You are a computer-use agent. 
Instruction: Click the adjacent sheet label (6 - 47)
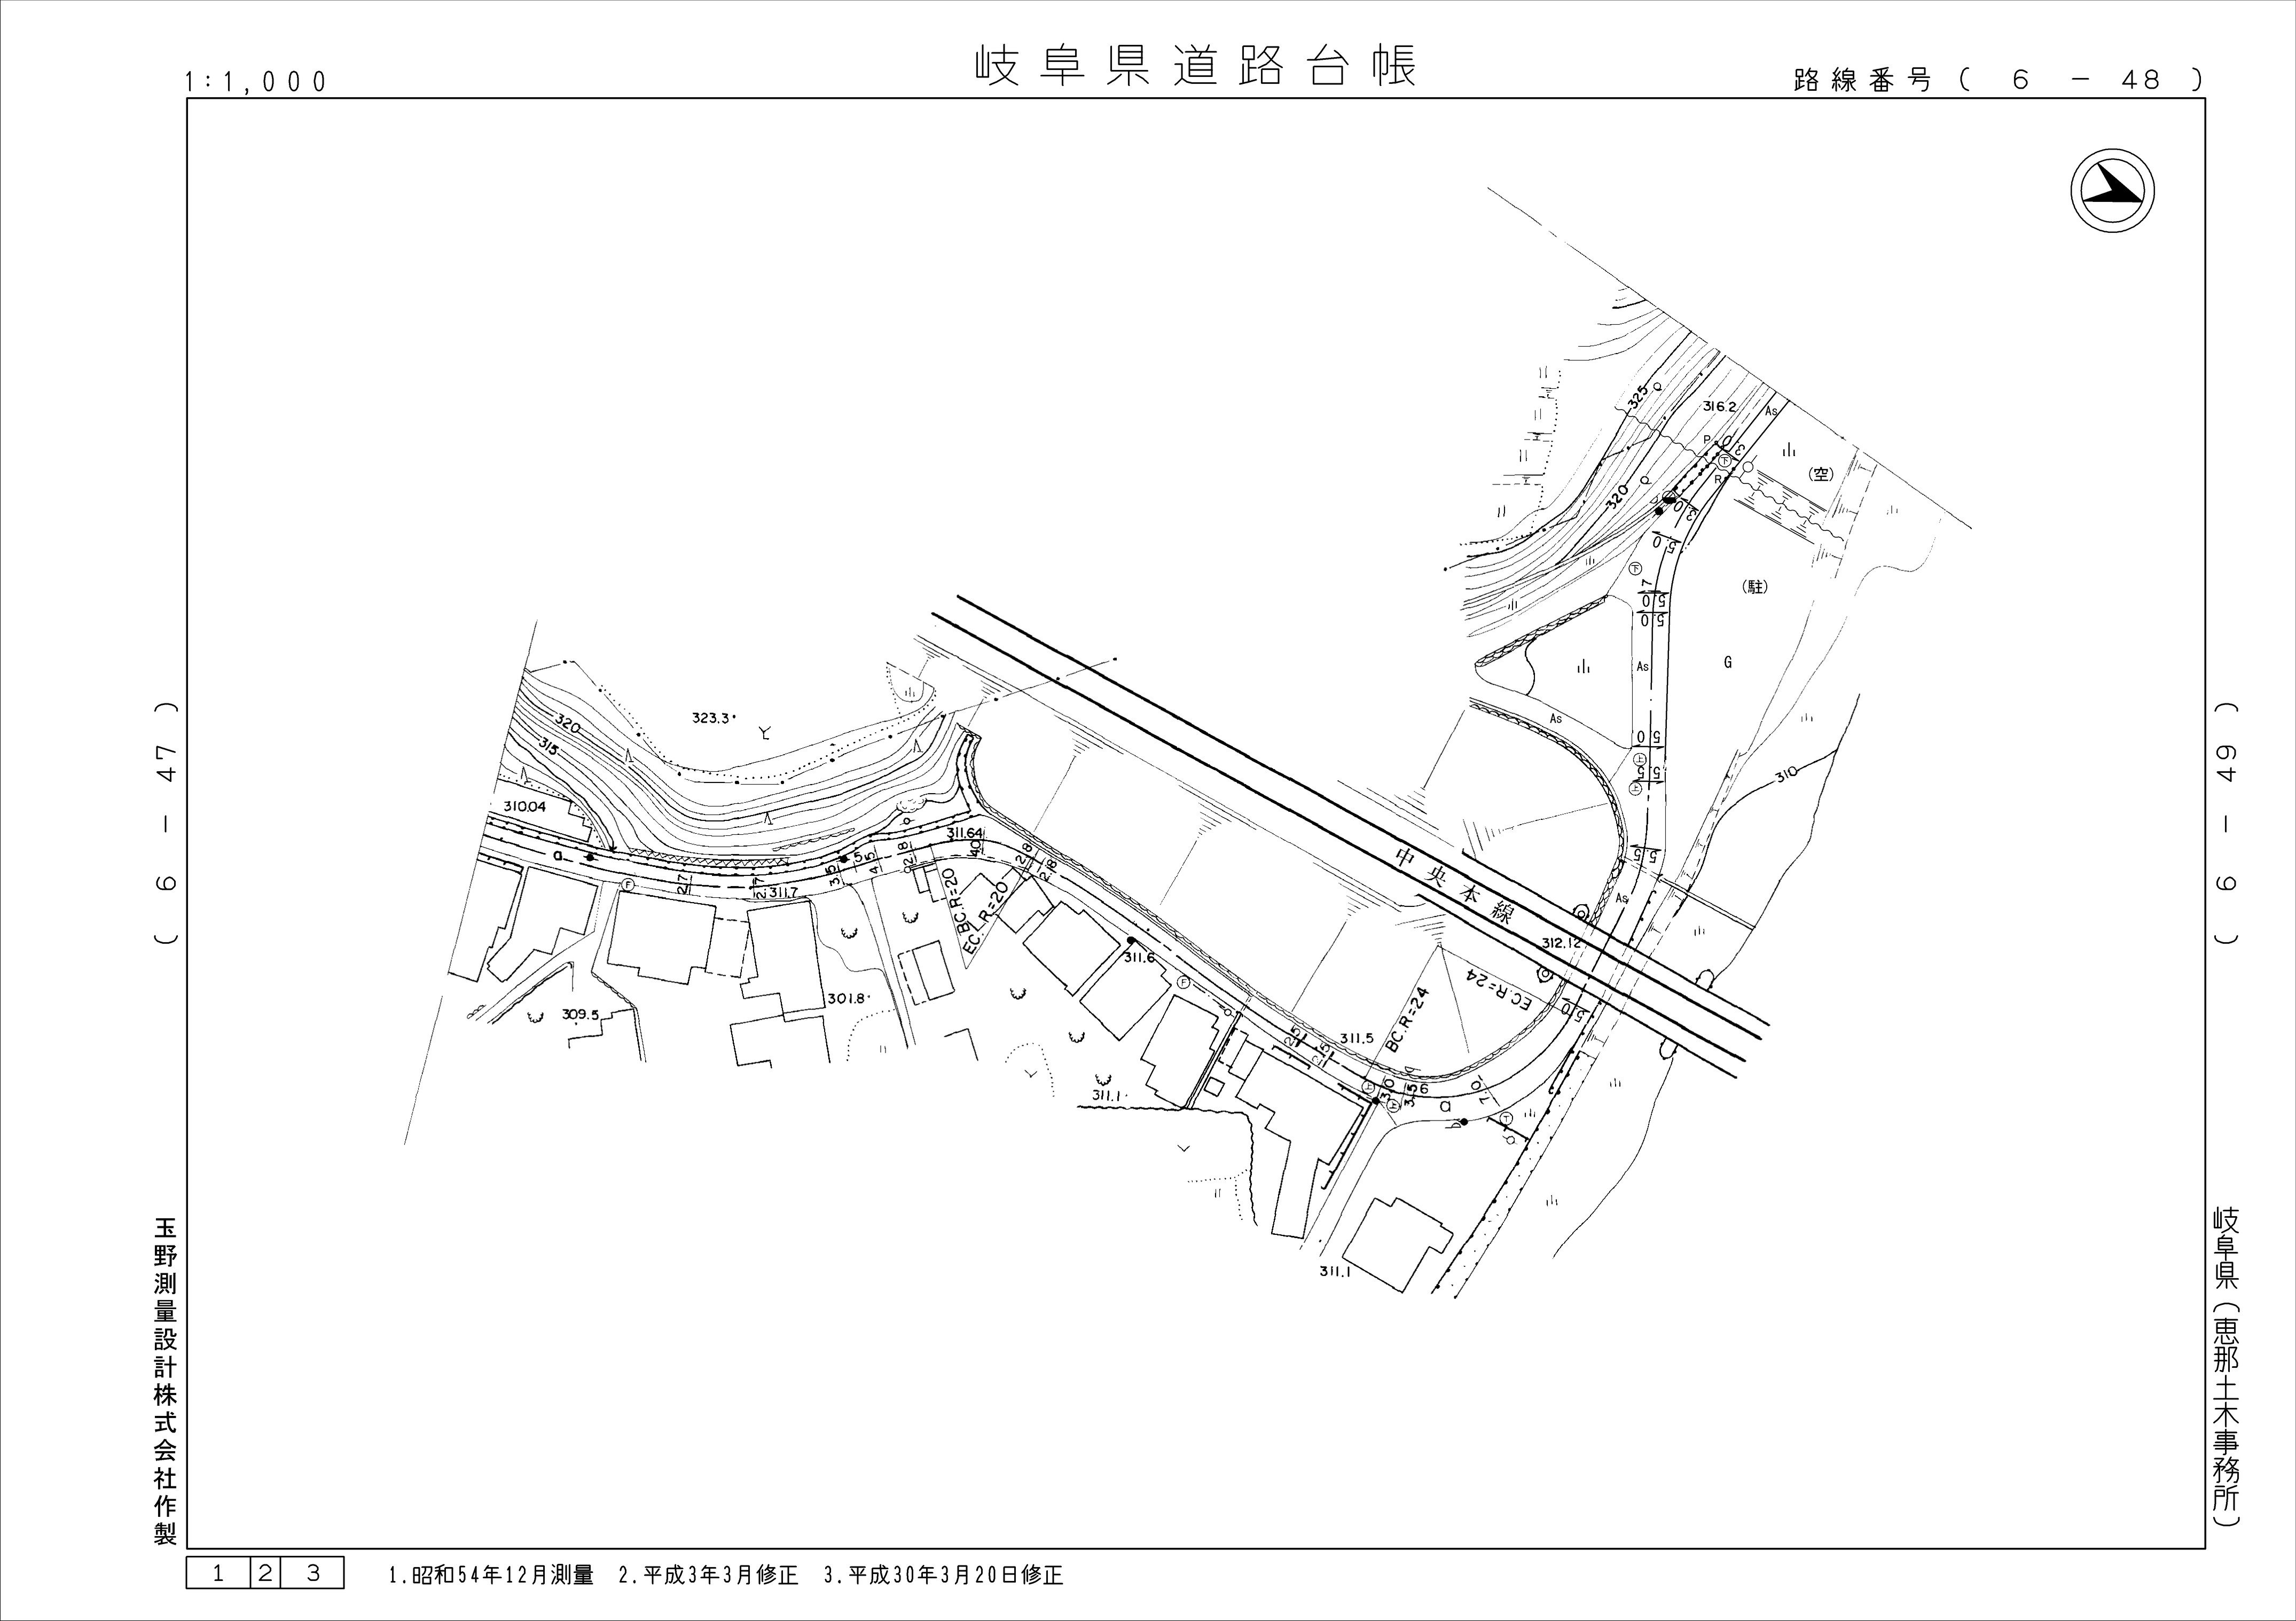pyautogui.click(x=167, y=822)
